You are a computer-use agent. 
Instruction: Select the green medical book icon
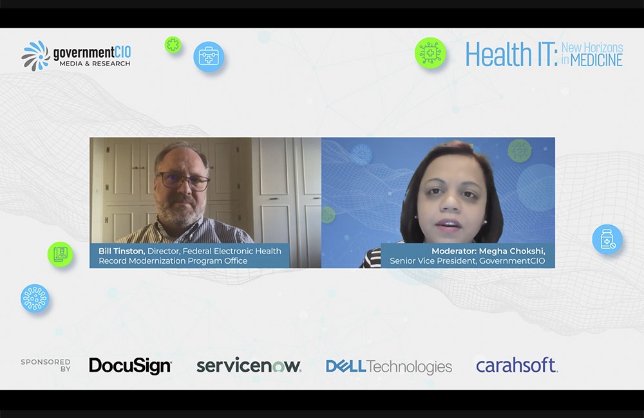61,255
